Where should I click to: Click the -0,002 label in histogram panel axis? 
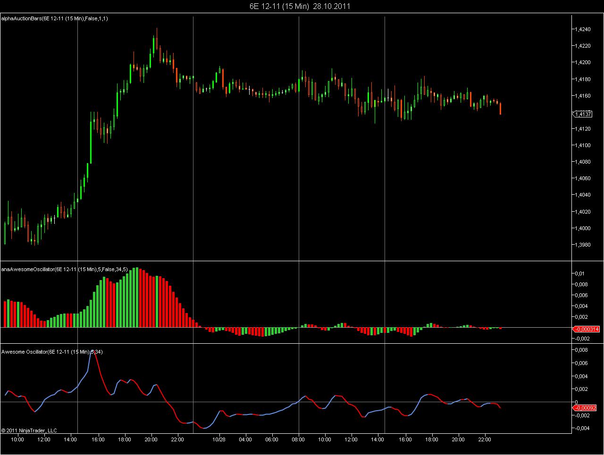pos(581,339)
